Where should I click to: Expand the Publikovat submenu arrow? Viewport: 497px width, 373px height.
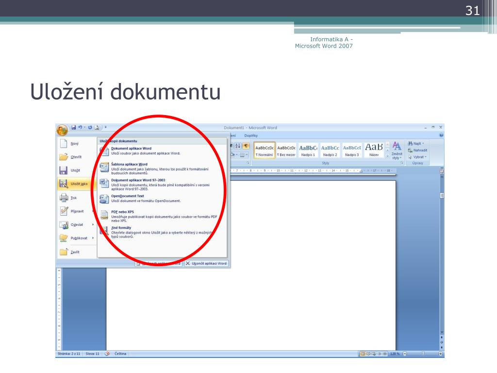pos(93,238)
